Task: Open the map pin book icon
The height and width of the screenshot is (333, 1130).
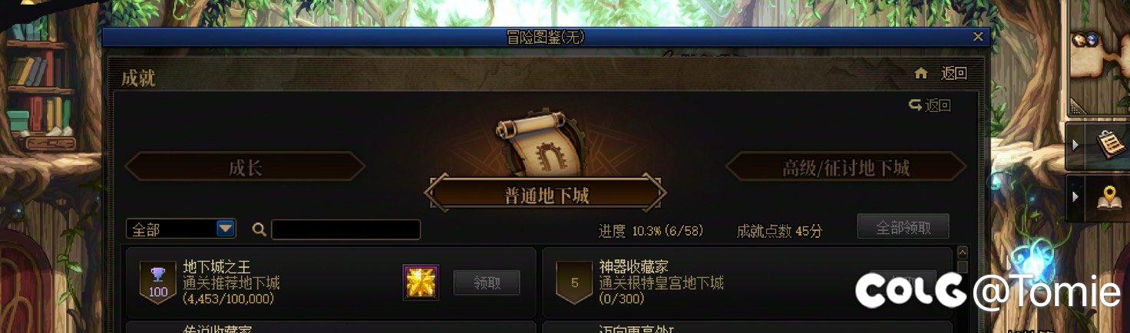Action: [1110, 197]
